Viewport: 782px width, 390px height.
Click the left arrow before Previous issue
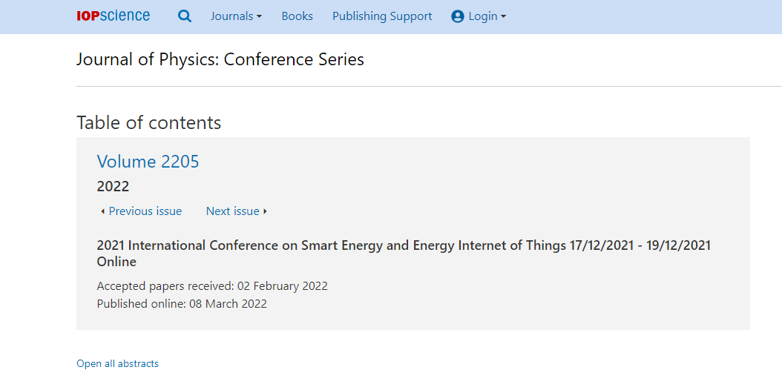click(102, 212)
